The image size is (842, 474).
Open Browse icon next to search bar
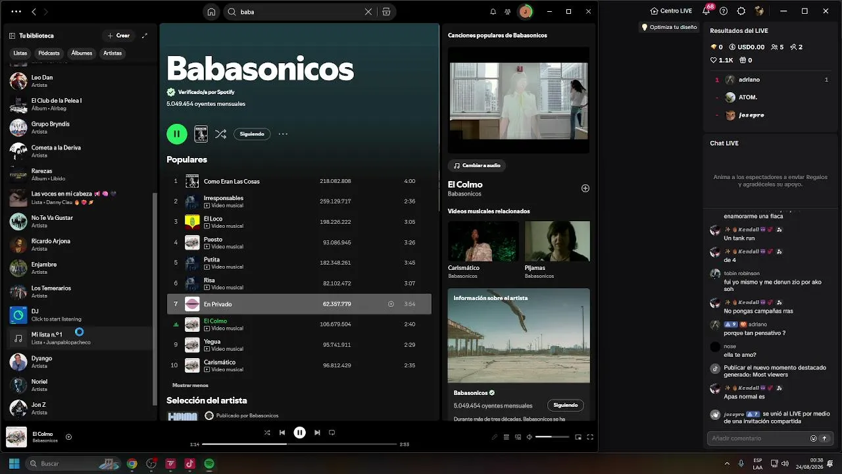click(x=386, y=11)
